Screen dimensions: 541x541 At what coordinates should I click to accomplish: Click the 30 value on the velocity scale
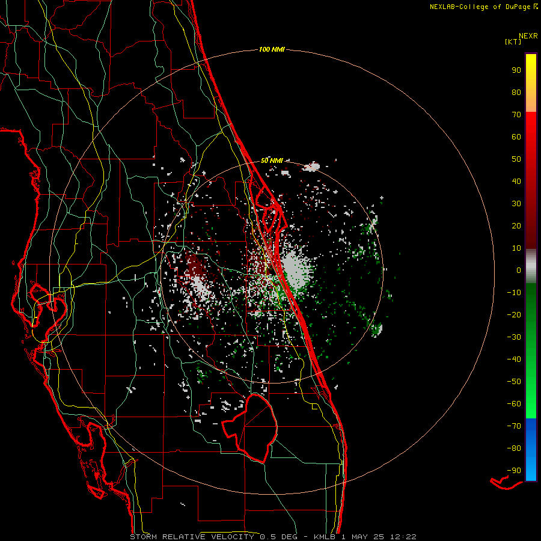click(516, 204)
